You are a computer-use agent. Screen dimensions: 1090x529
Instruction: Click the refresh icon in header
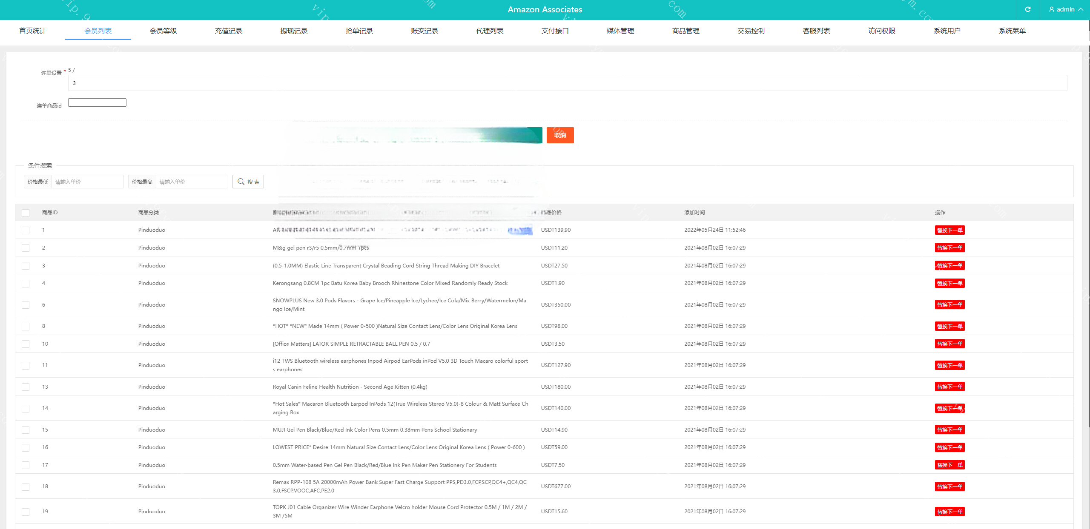pos(1027,9)
